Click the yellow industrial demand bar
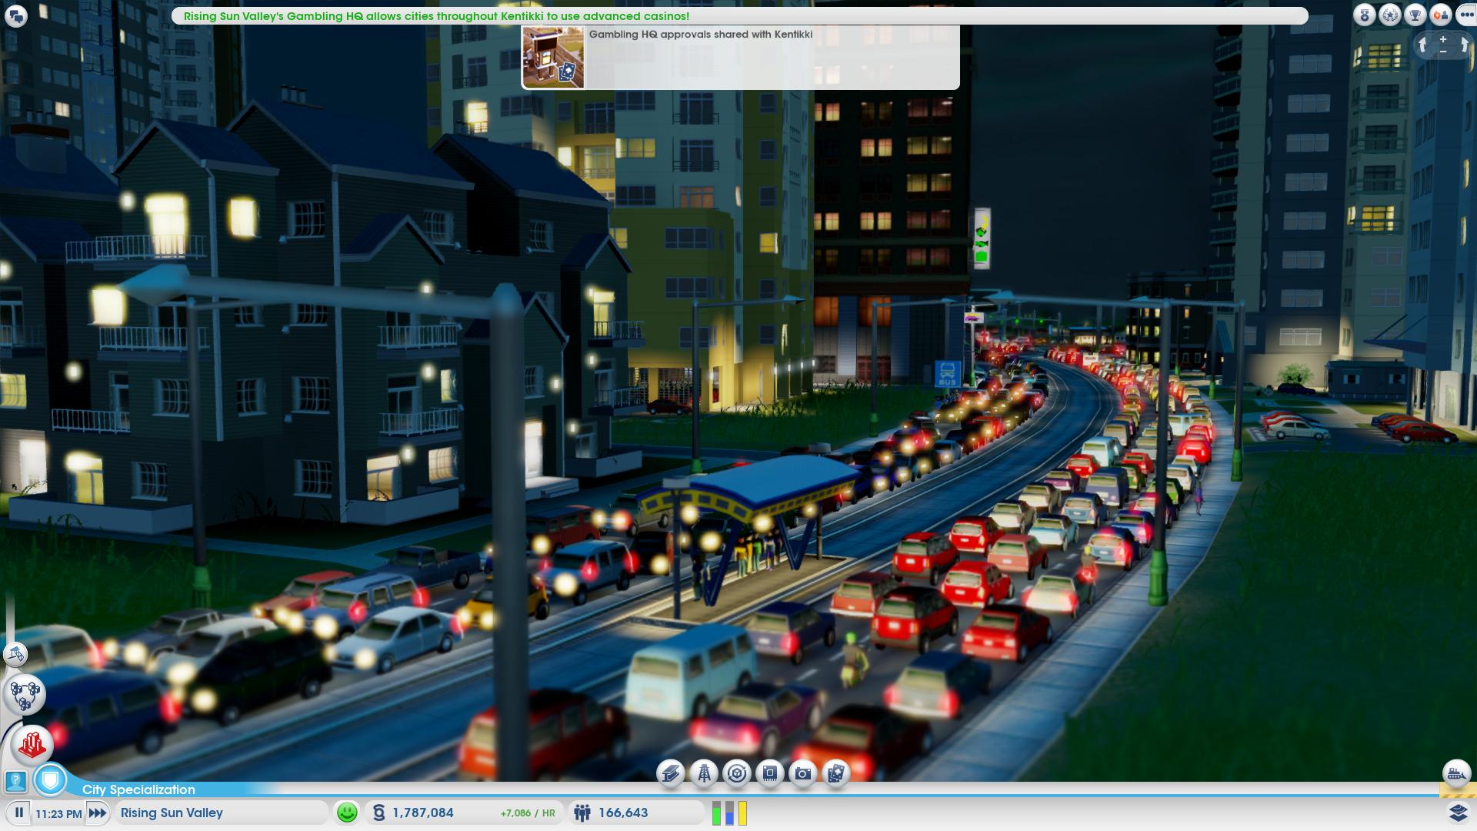The image size is (1477, 831). (x=742, y=813)
